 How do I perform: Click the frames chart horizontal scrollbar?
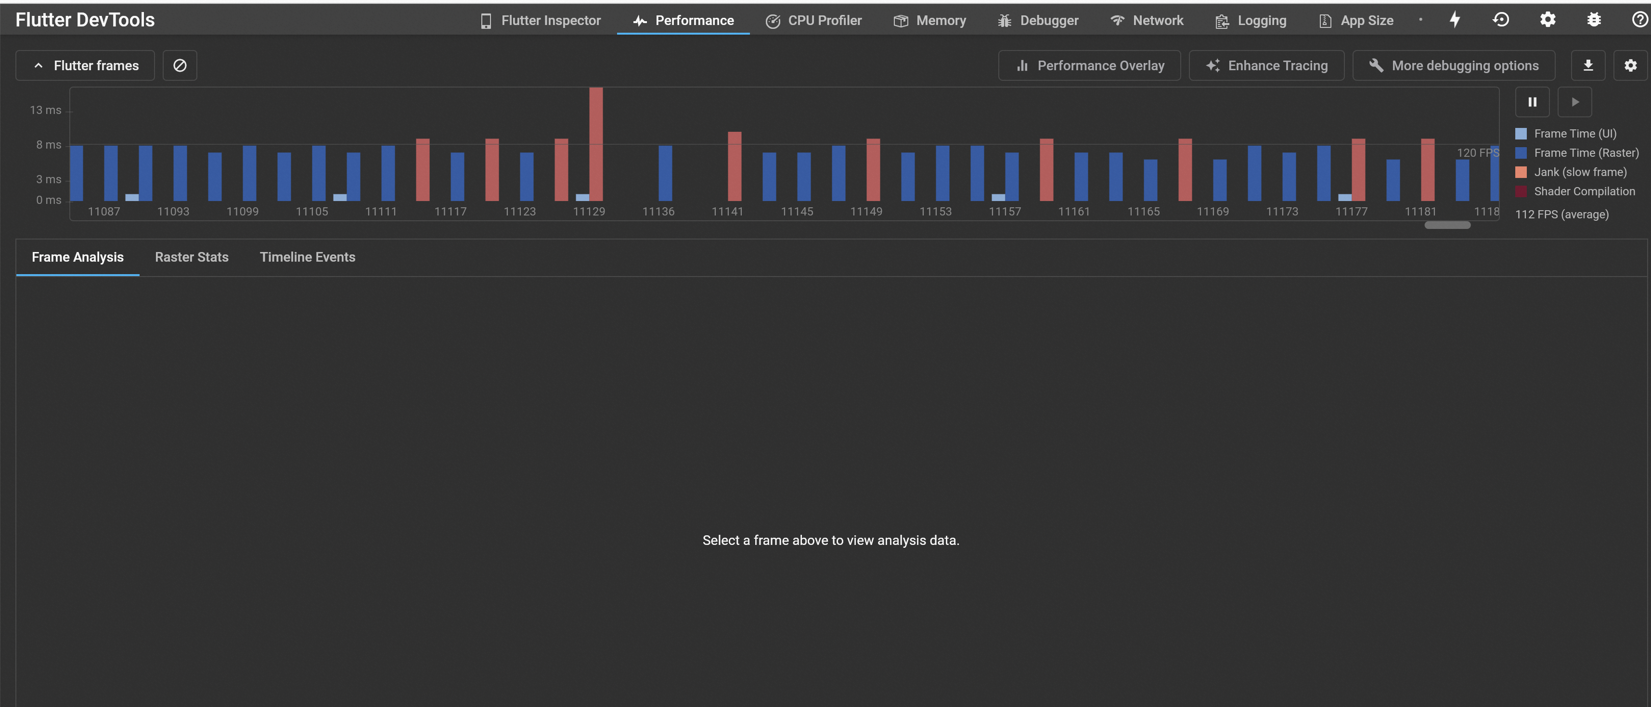(1447, 225)
